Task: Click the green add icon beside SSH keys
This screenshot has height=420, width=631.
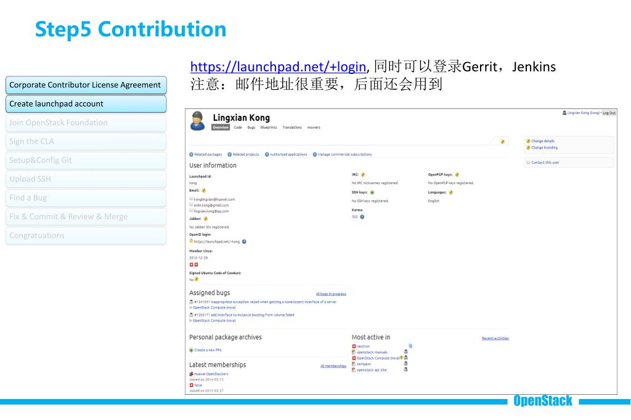Action: point(372,193)
